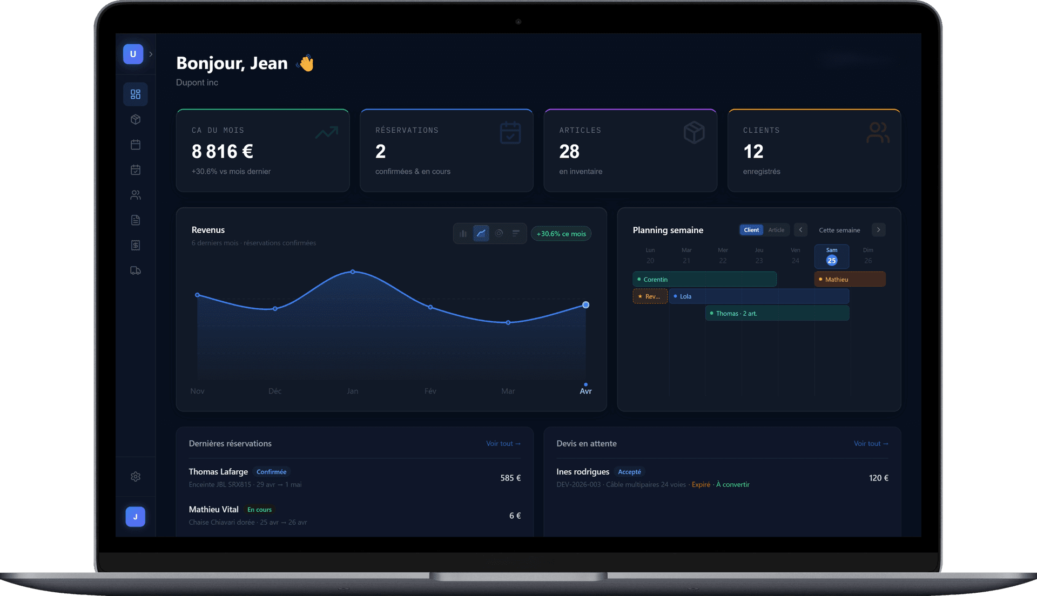Open the reservations calendar-check icon in sidebar
Viewport: 1037px width, 596px height.
[x=136, y=170]
